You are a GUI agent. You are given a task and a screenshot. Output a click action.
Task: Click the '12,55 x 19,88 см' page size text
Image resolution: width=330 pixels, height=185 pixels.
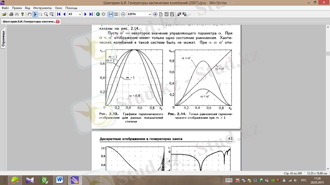click(317, 173)
